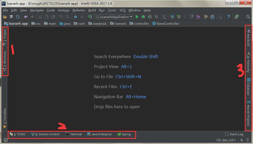Click the Search Everywhere magnifier icon

coord(248,17)
